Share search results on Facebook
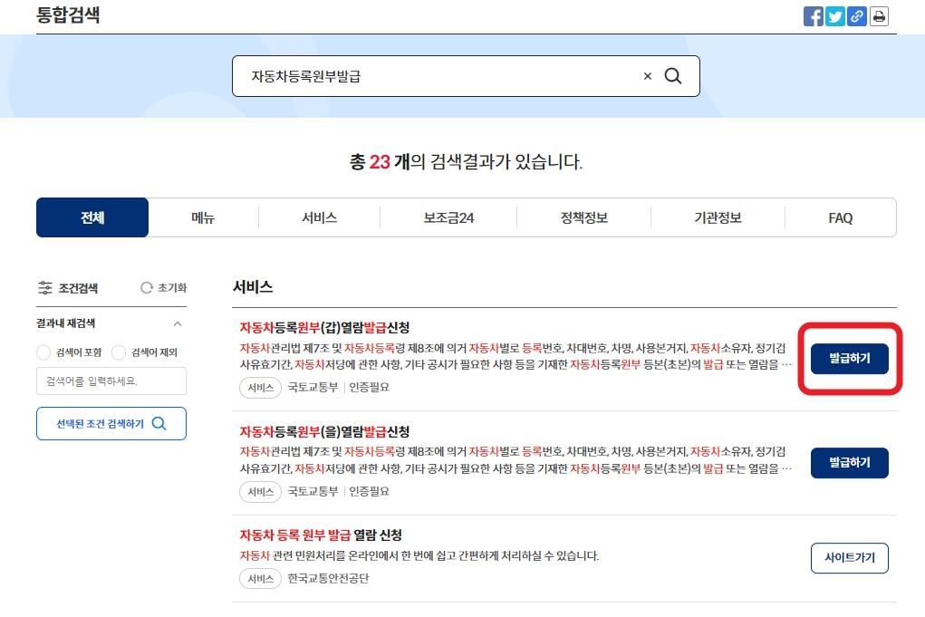This screenshot has height=617, width=925. pos(813,15)
